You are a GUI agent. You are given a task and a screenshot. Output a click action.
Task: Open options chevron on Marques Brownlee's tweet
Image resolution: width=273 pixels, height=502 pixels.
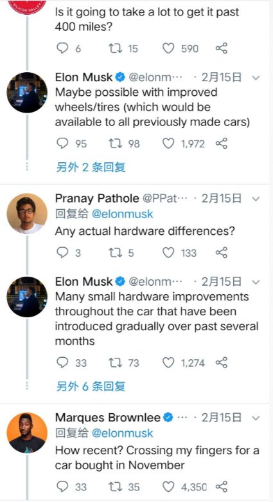256,418
